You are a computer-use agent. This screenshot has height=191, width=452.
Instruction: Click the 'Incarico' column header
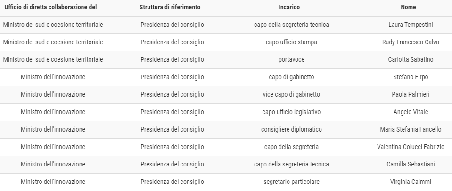point(289,7)
